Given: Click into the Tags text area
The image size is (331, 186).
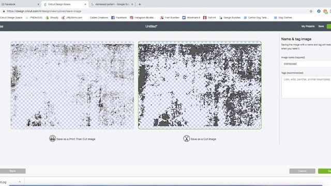Looking at the screenshot, I should tap(306, 87).
